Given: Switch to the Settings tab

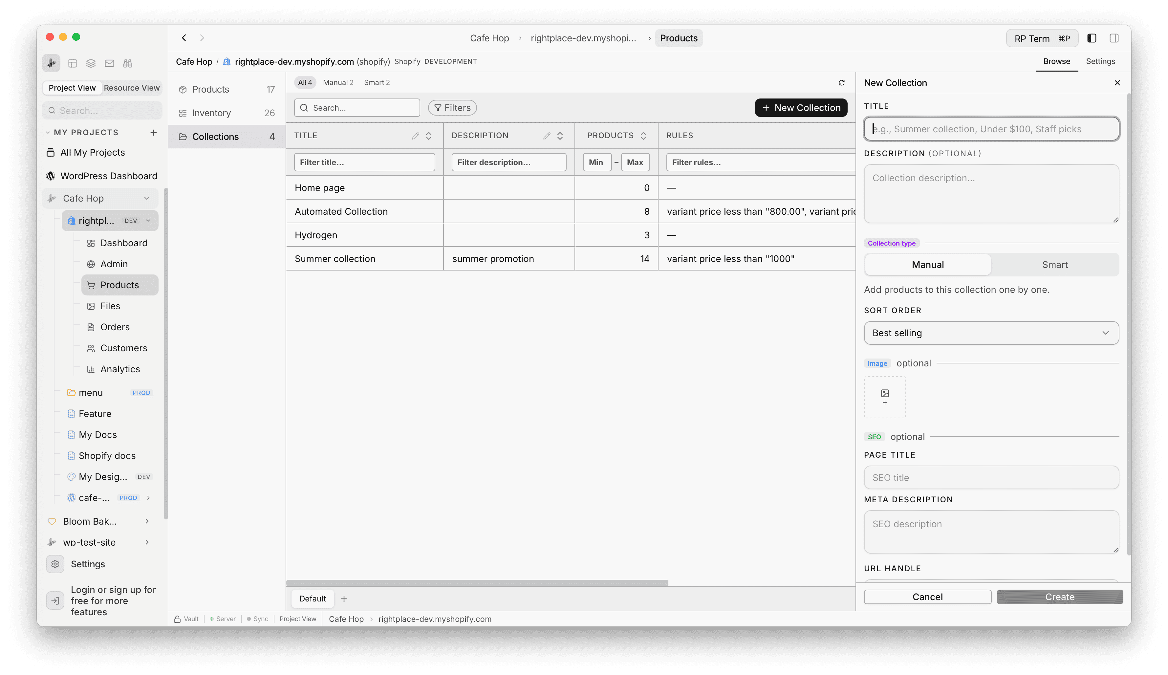Looking at the screenshot, I should (x=1101, y=61).
